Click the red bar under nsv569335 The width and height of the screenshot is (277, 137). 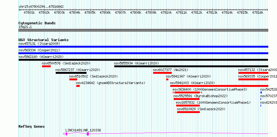tap(253, 79)
